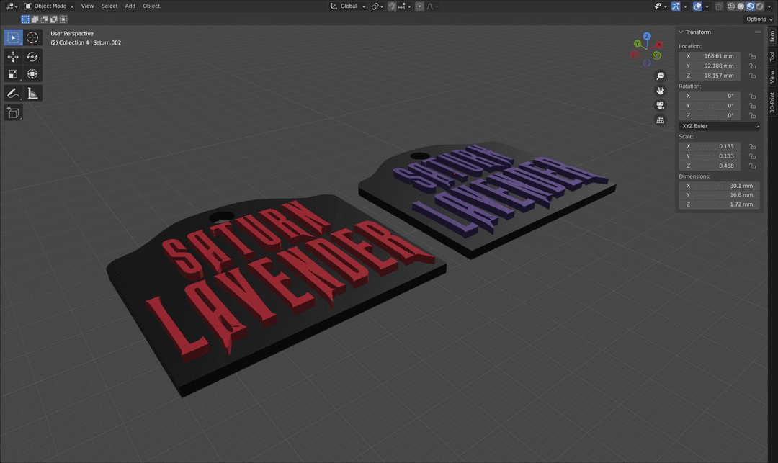Click the Z axis on the navigation gizmo

coord(647,35)
